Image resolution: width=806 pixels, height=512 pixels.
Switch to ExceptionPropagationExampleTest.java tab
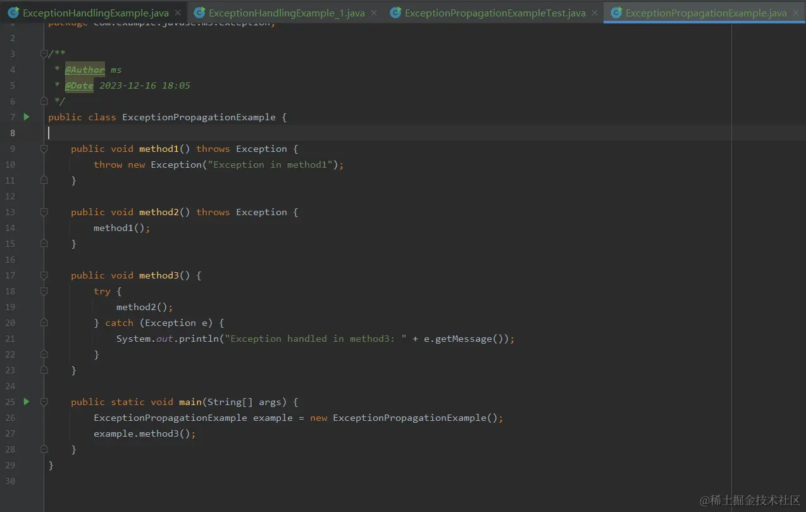click(x=495, y=13)
